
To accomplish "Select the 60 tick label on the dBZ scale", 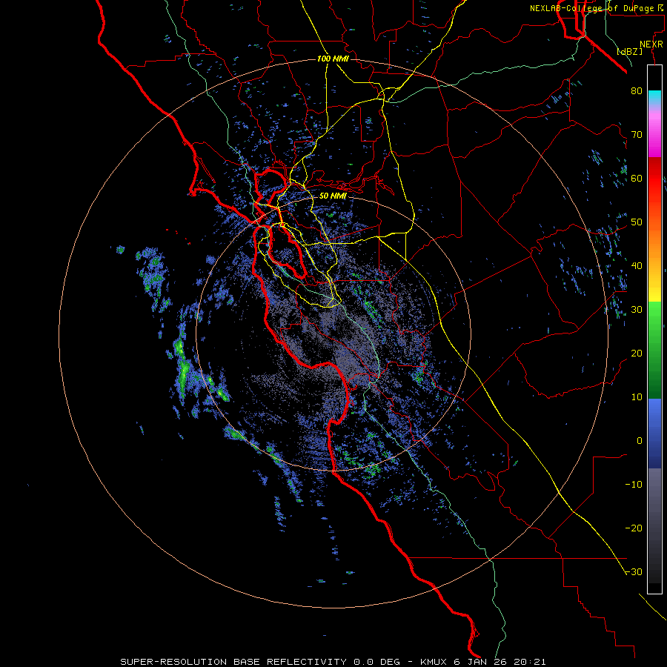I will click(x=637, y=178).
